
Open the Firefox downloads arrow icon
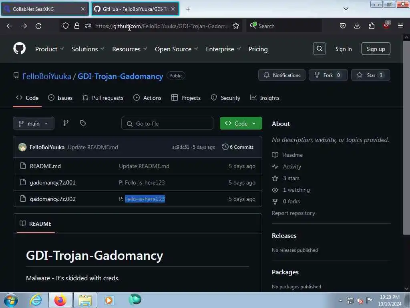click(x=357, y=26)
